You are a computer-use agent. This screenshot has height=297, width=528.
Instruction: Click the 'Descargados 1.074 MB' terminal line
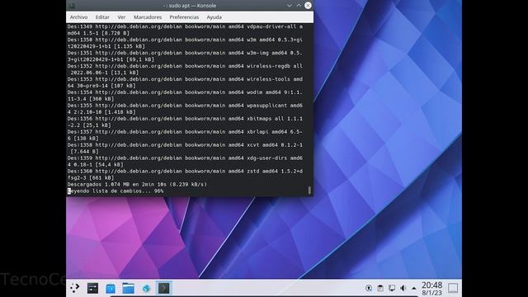[x=137, y=185]
